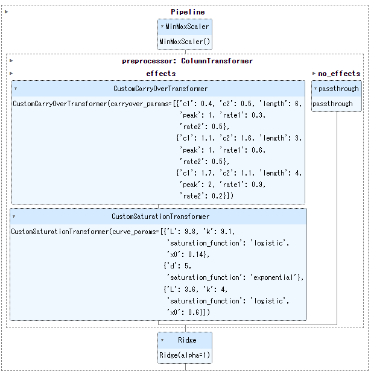Click the arrow beside preprocessor: ColumnTransformer

click(x=11, y=61)
